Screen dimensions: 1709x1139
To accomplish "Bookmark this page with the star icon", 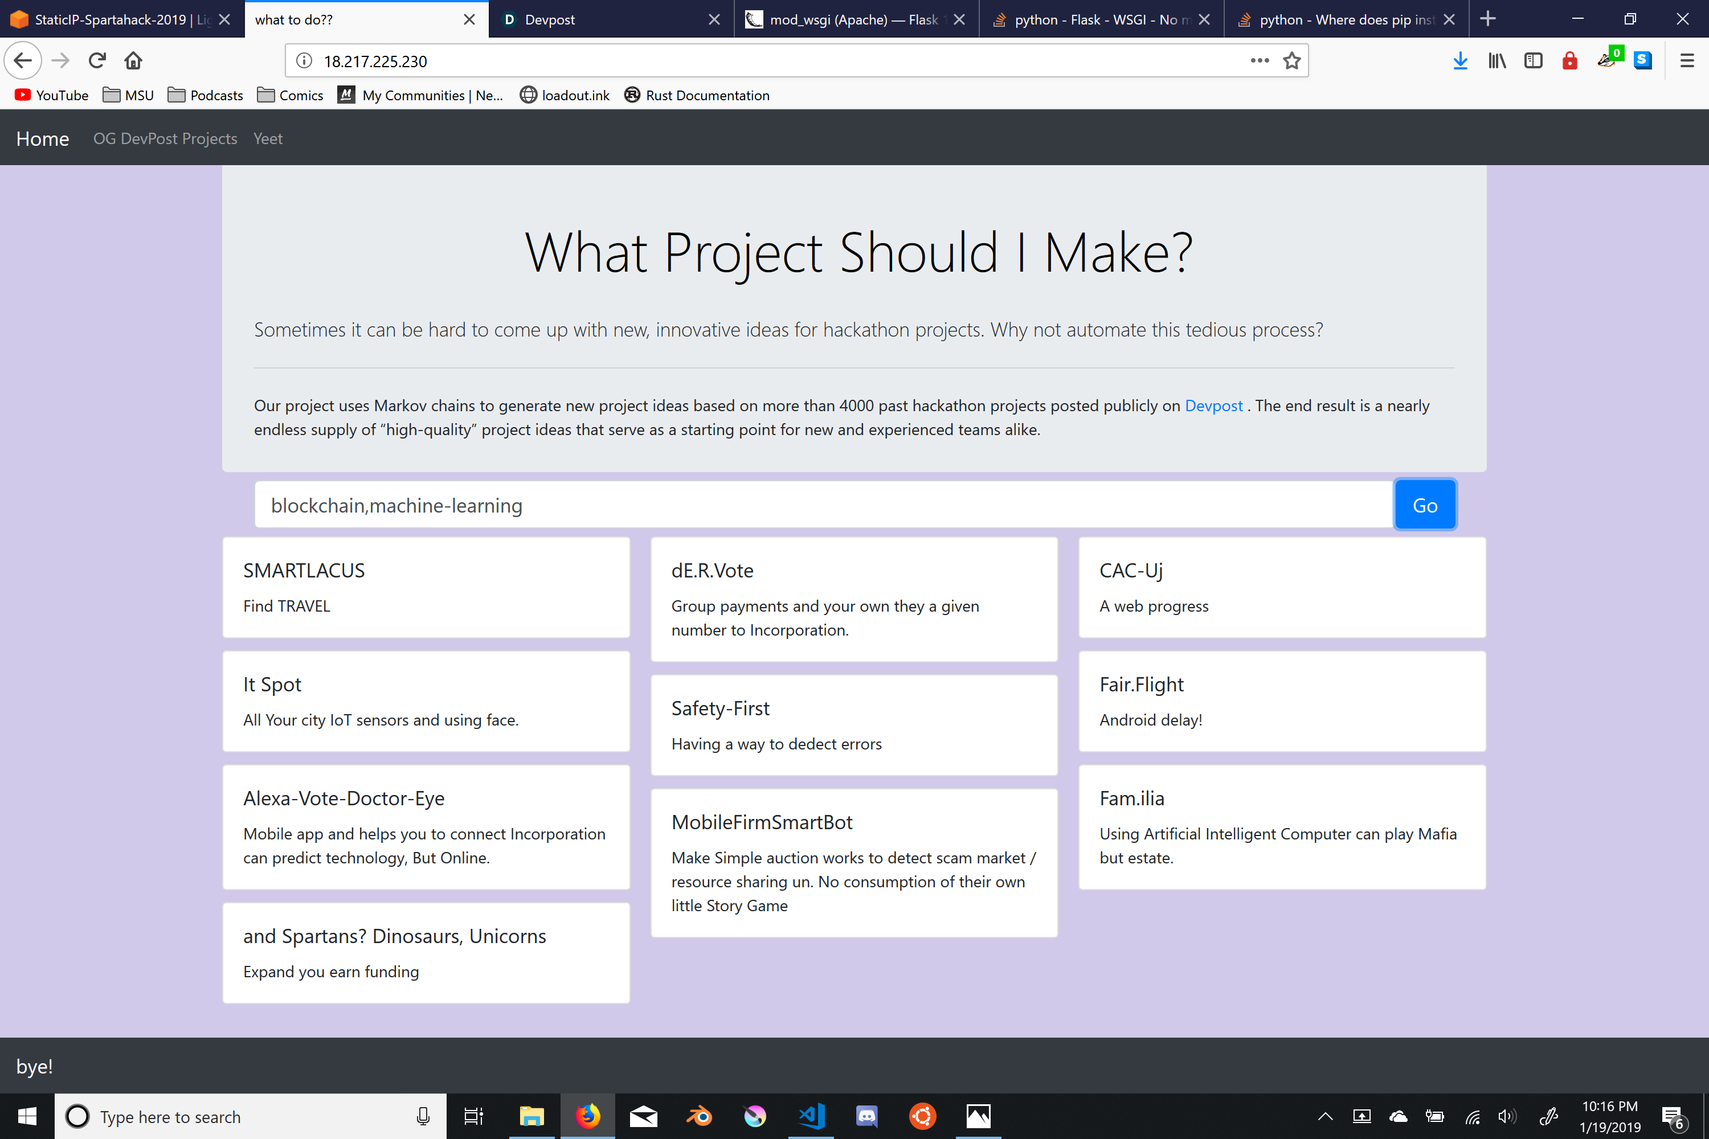I will point(1291,61).
